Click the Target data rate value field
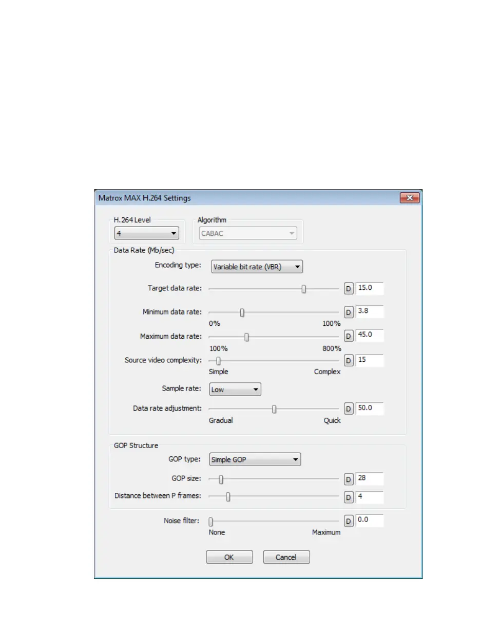Viewport: 499px width, 629px height. (x=369, y=289)
